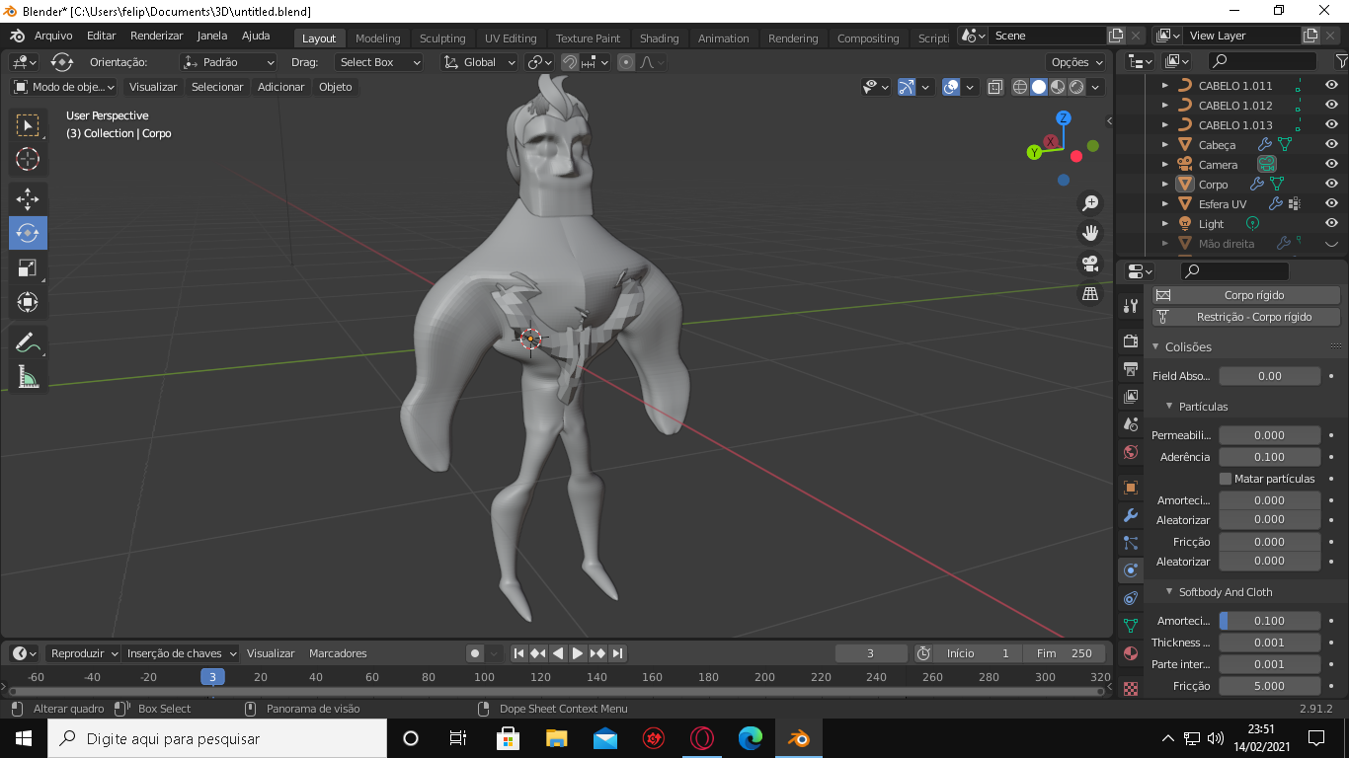Viewport: 1349px width, 758px height.
Task: Select the Move tool in viewport toolbar
Action: (x=28, y=199)
